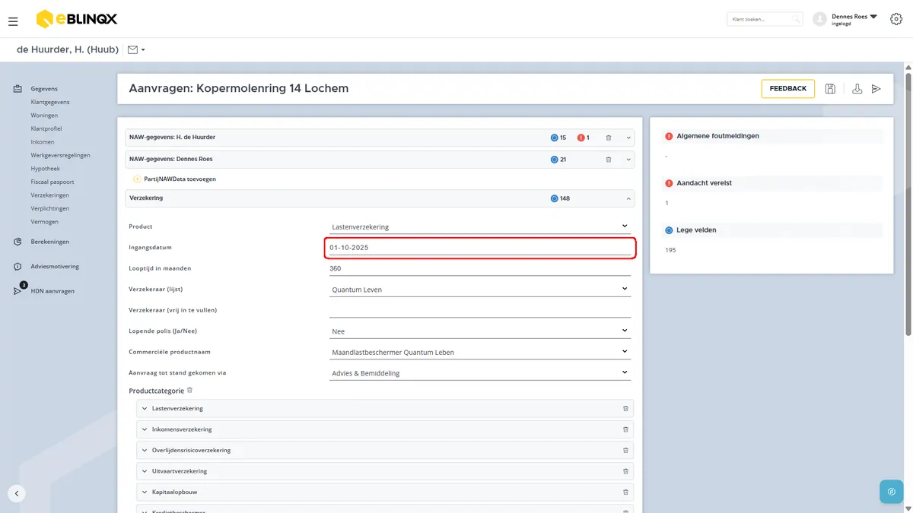
Task: Remove the Uitvaartverzekering category row
Action: [625, 471]
